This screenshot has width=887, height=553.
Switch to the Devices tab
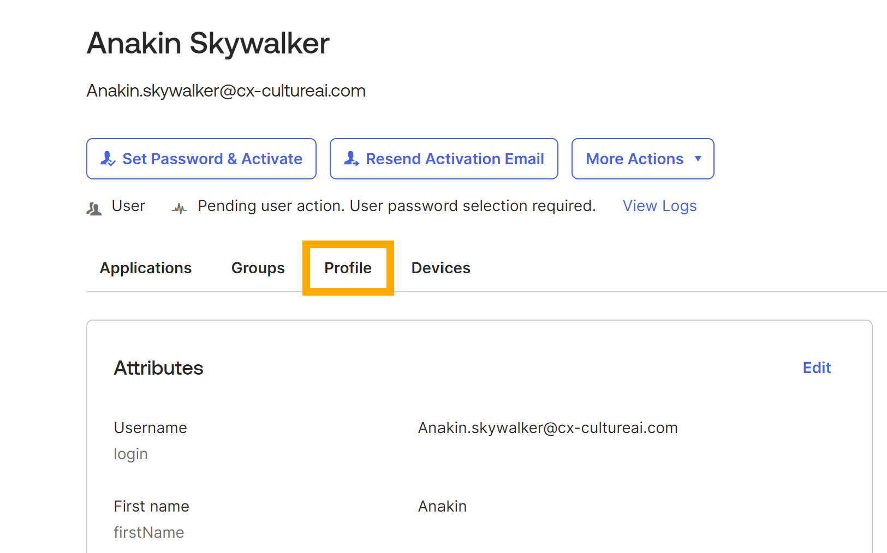441,268
